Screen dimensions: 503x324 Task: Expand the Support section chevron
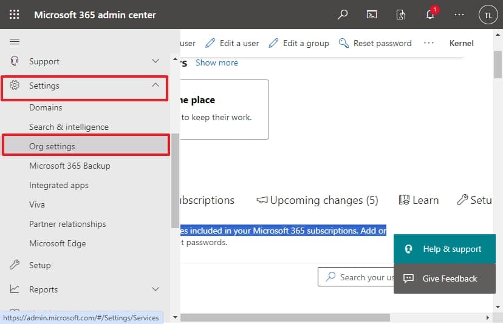[156, 61]
